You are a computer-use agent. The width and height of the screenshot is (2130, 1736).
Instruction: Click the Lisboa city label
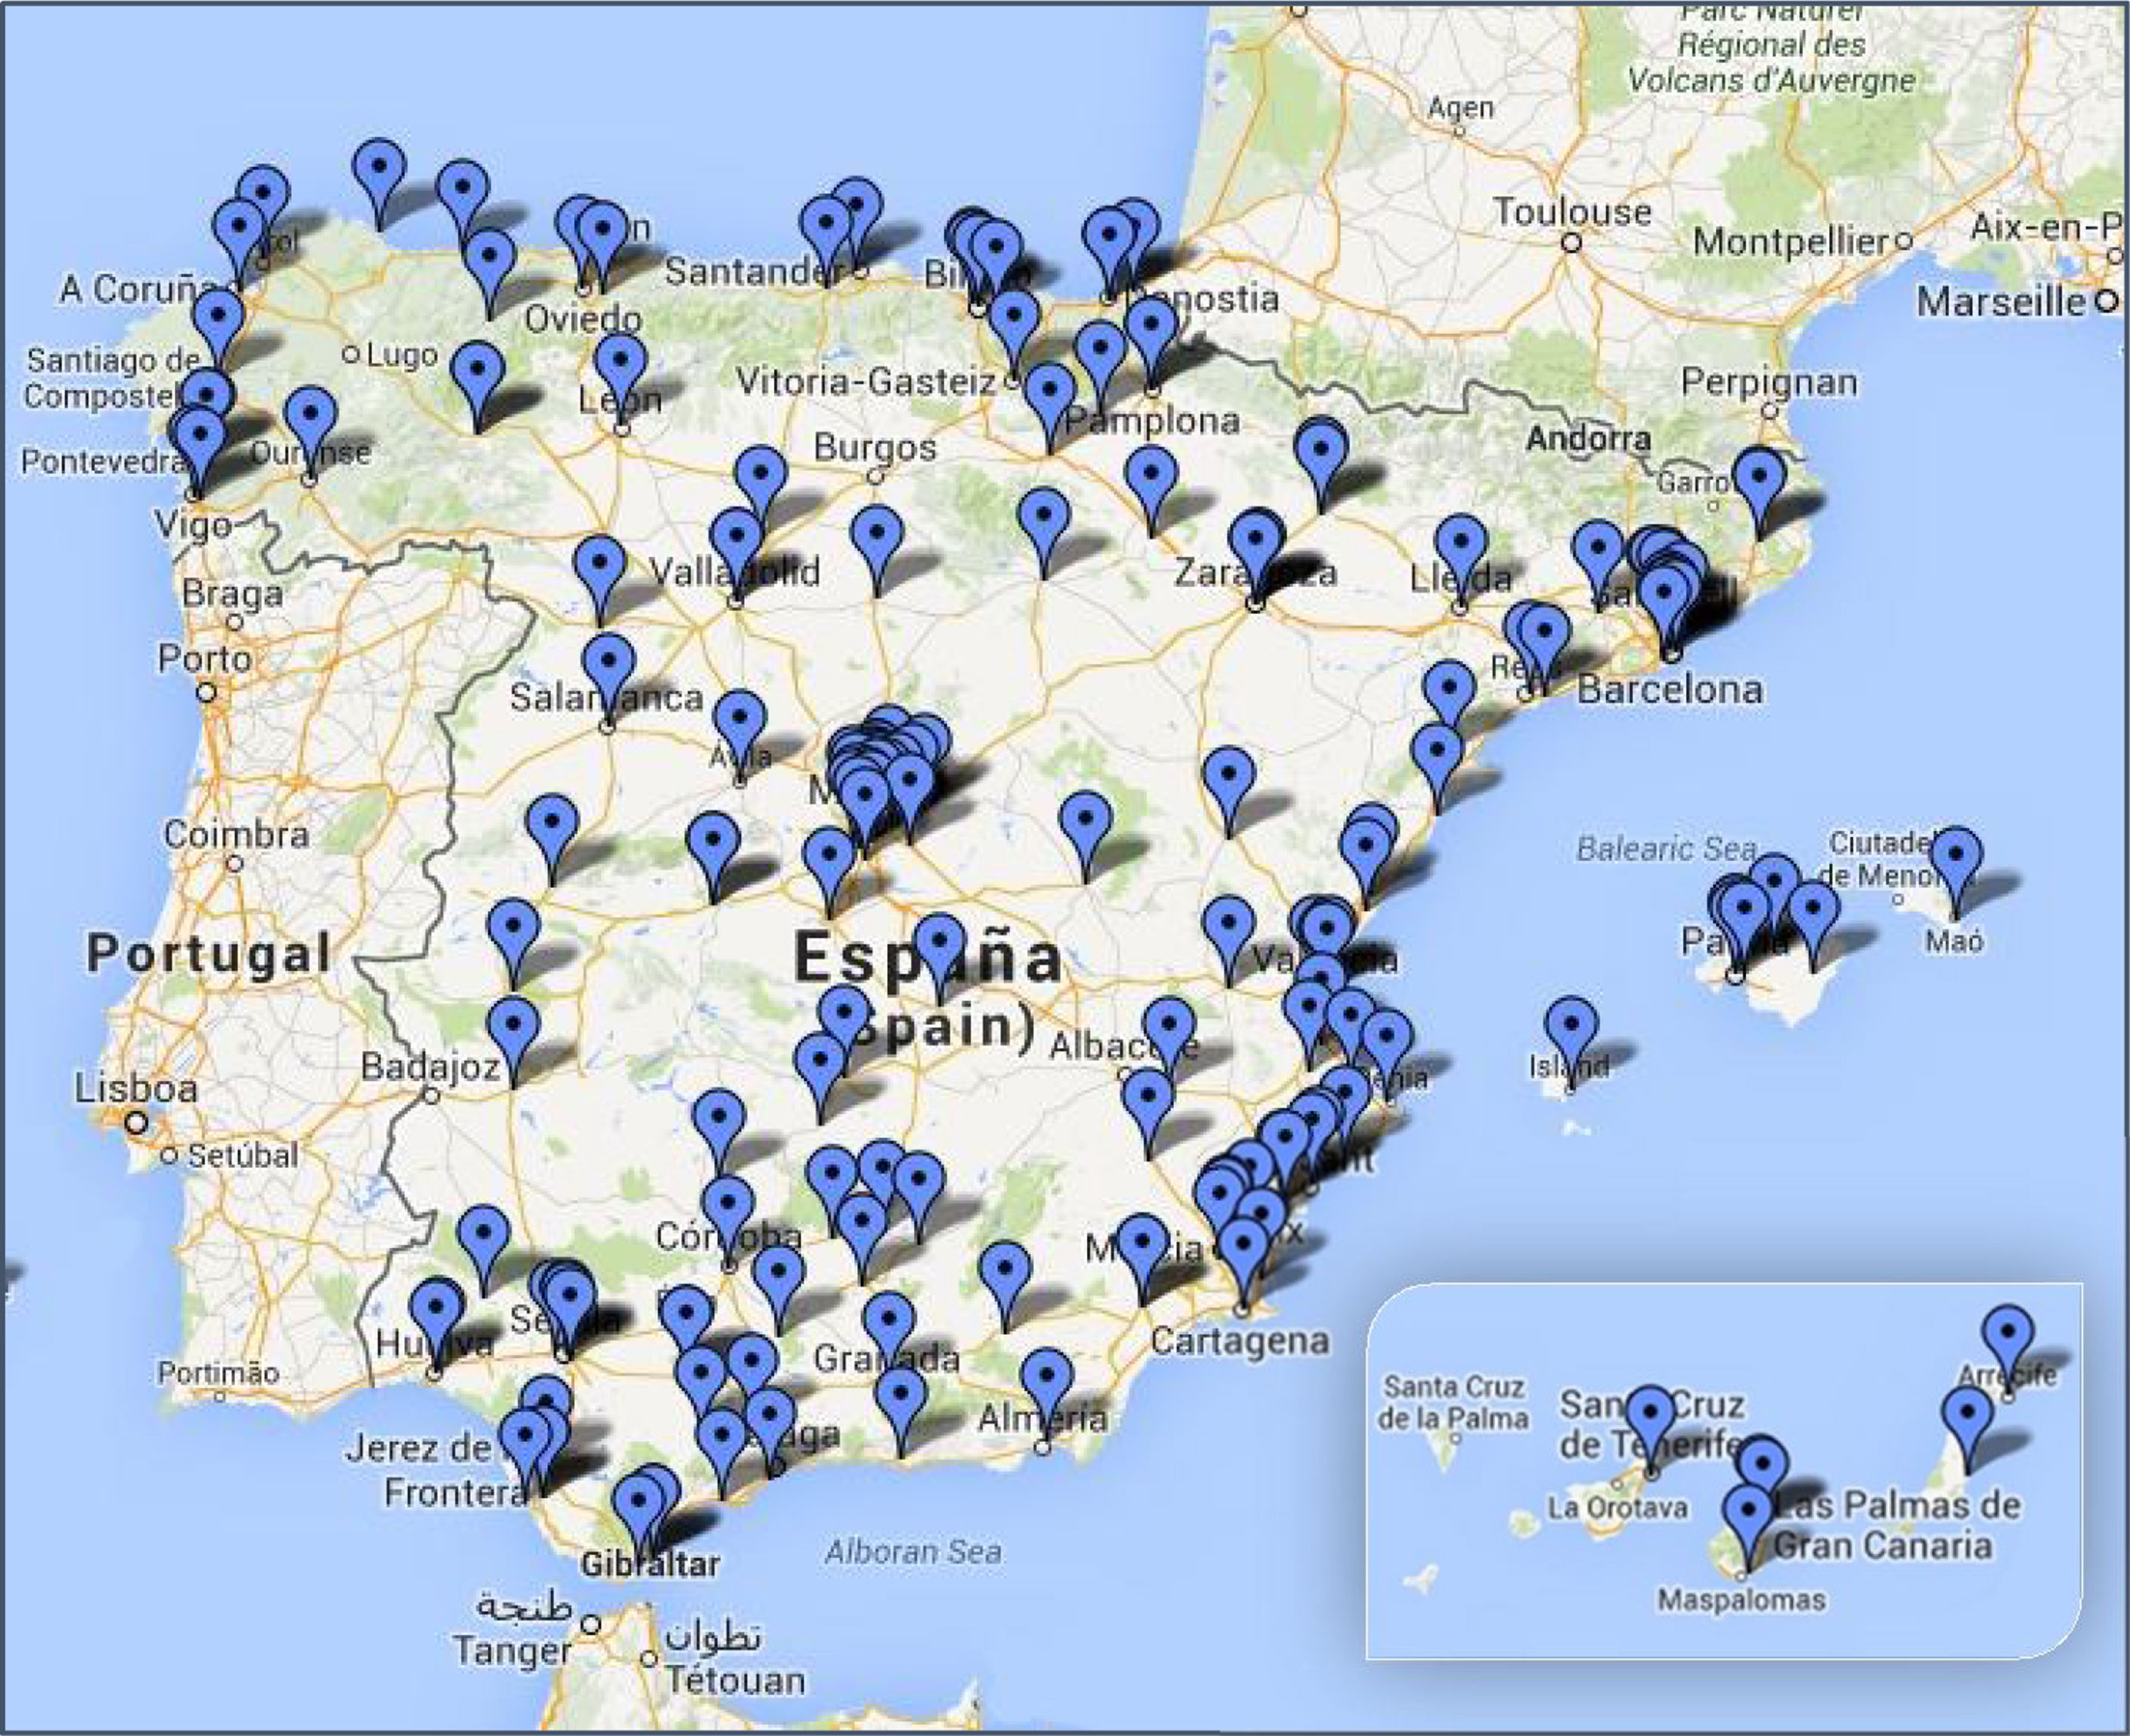pyautogui.click(x=137, y=1089)
